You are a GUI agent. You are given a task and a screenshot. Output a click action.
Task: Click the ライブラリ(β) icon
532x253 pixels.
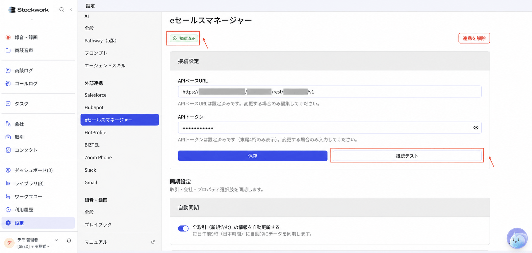click(x=8, y=183)
